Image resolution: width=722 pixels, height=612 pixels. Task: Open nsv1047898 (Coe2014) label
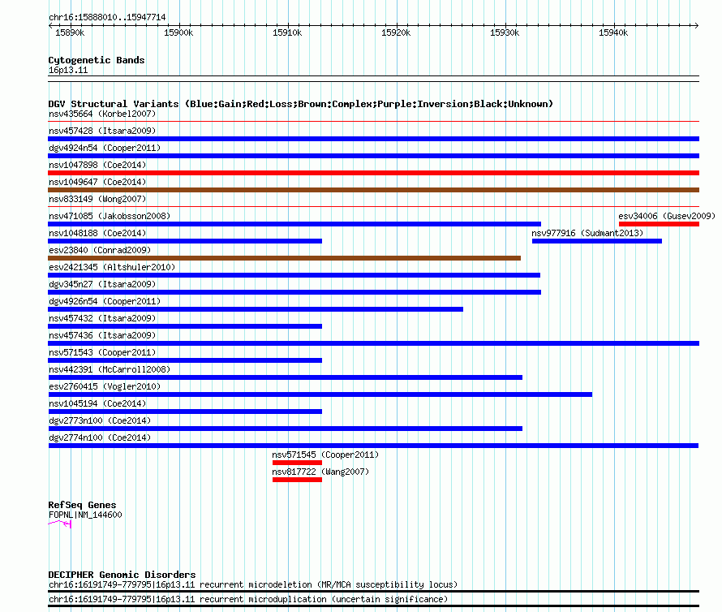point(97,165)
